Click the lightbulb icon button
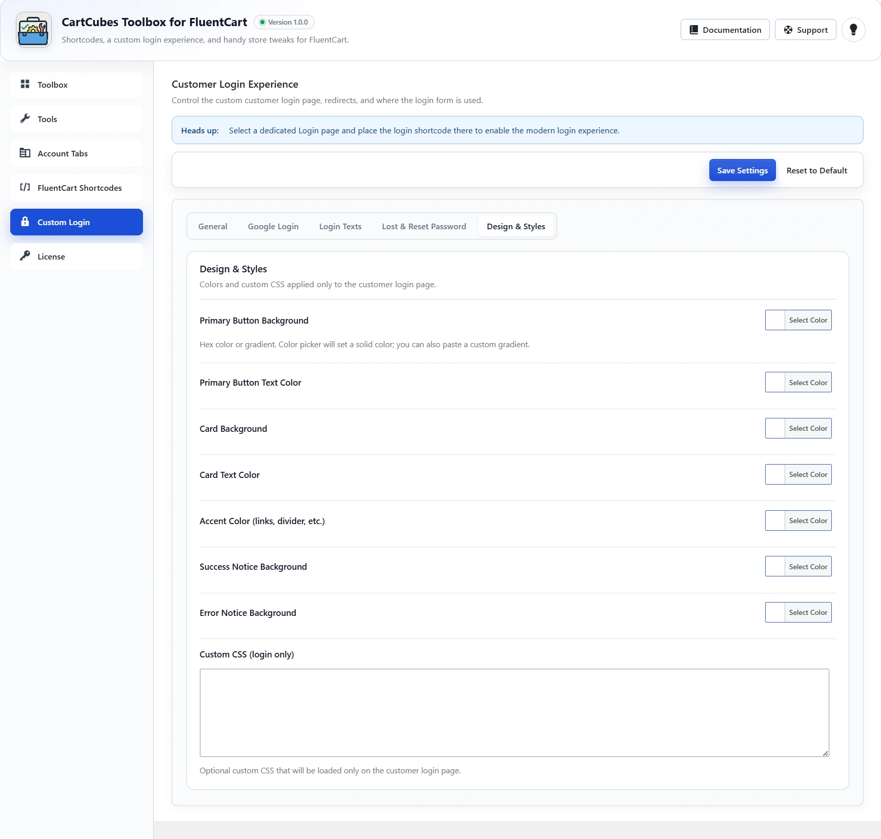Screen dimensions: 881x839 tap(853, 30)
